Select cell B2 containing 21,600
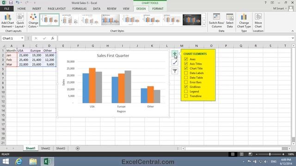This screenshot has height=166, width=296. tap(24, 55)
